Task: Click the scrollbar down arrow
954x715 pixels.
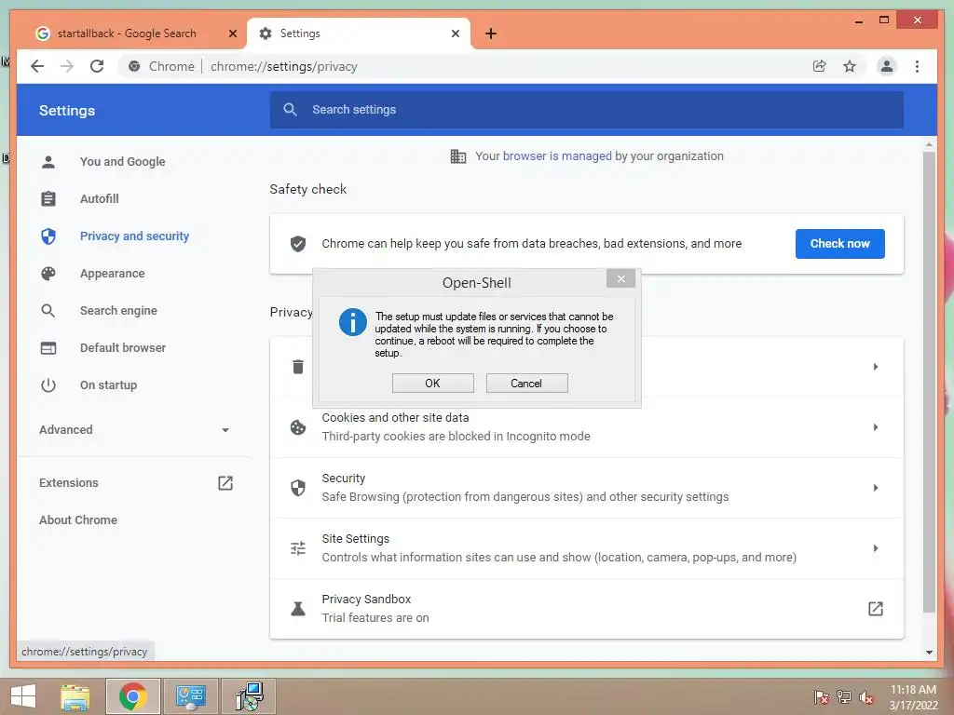Action: [x=929, y=653]
